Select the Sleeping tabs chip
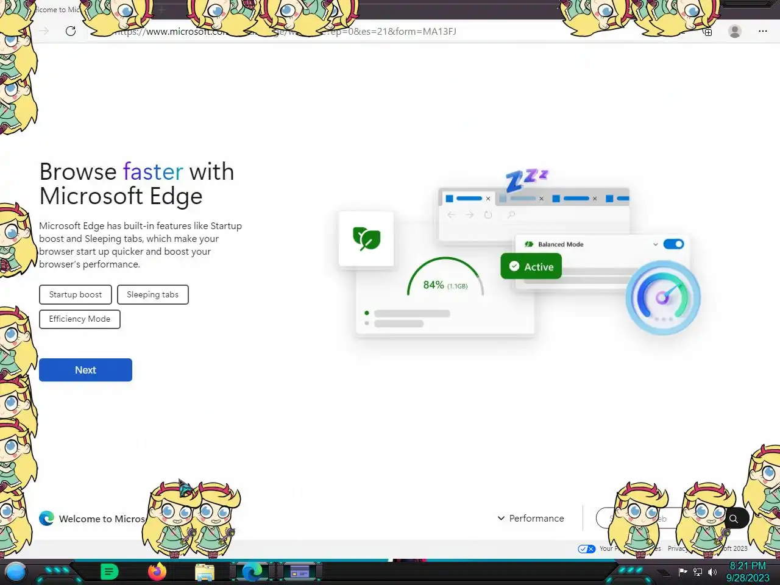Image resolution: width=780 pixels, height=585 pixels. [152, 294]
